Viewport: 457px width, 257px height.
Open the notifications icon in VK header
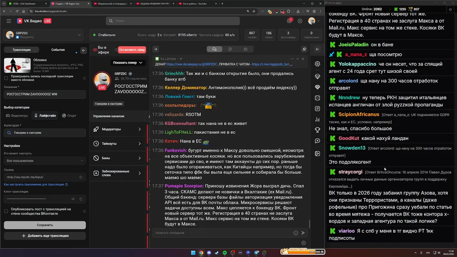[x=290, y=21]
